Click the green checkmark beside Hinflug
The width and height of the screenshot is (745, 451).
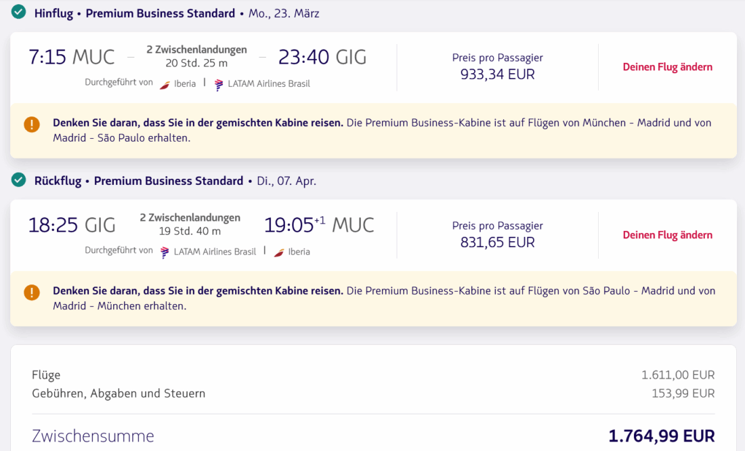point(19,12)
